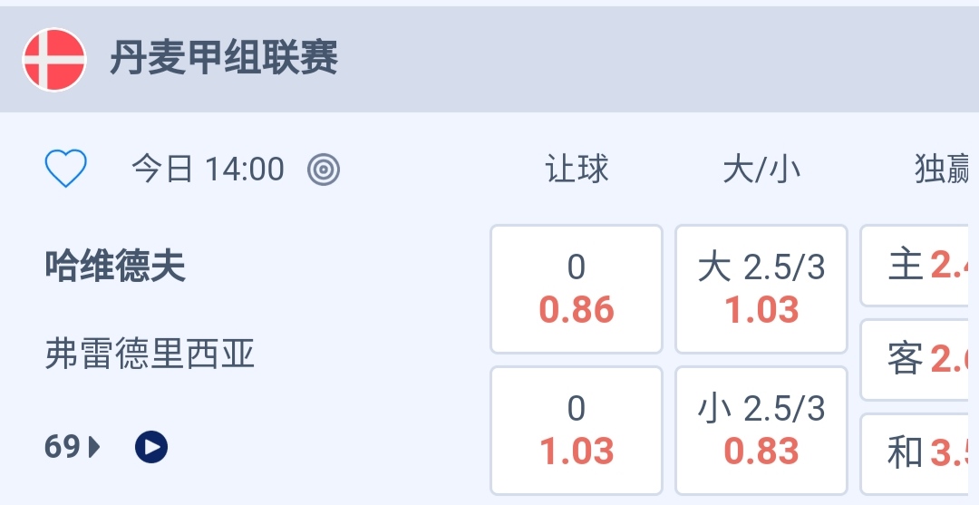The width and height of the screenshot is (979, 505).
Task: Select the 和 draw odds
Action: tap(919, 453)
